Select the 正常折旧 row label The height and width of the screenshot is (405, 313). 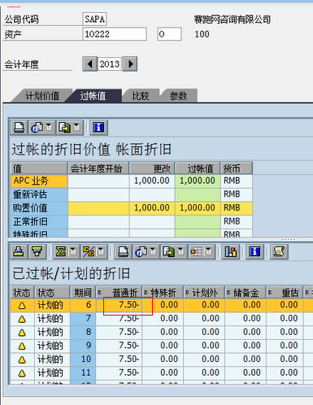[x=39, y=221]
